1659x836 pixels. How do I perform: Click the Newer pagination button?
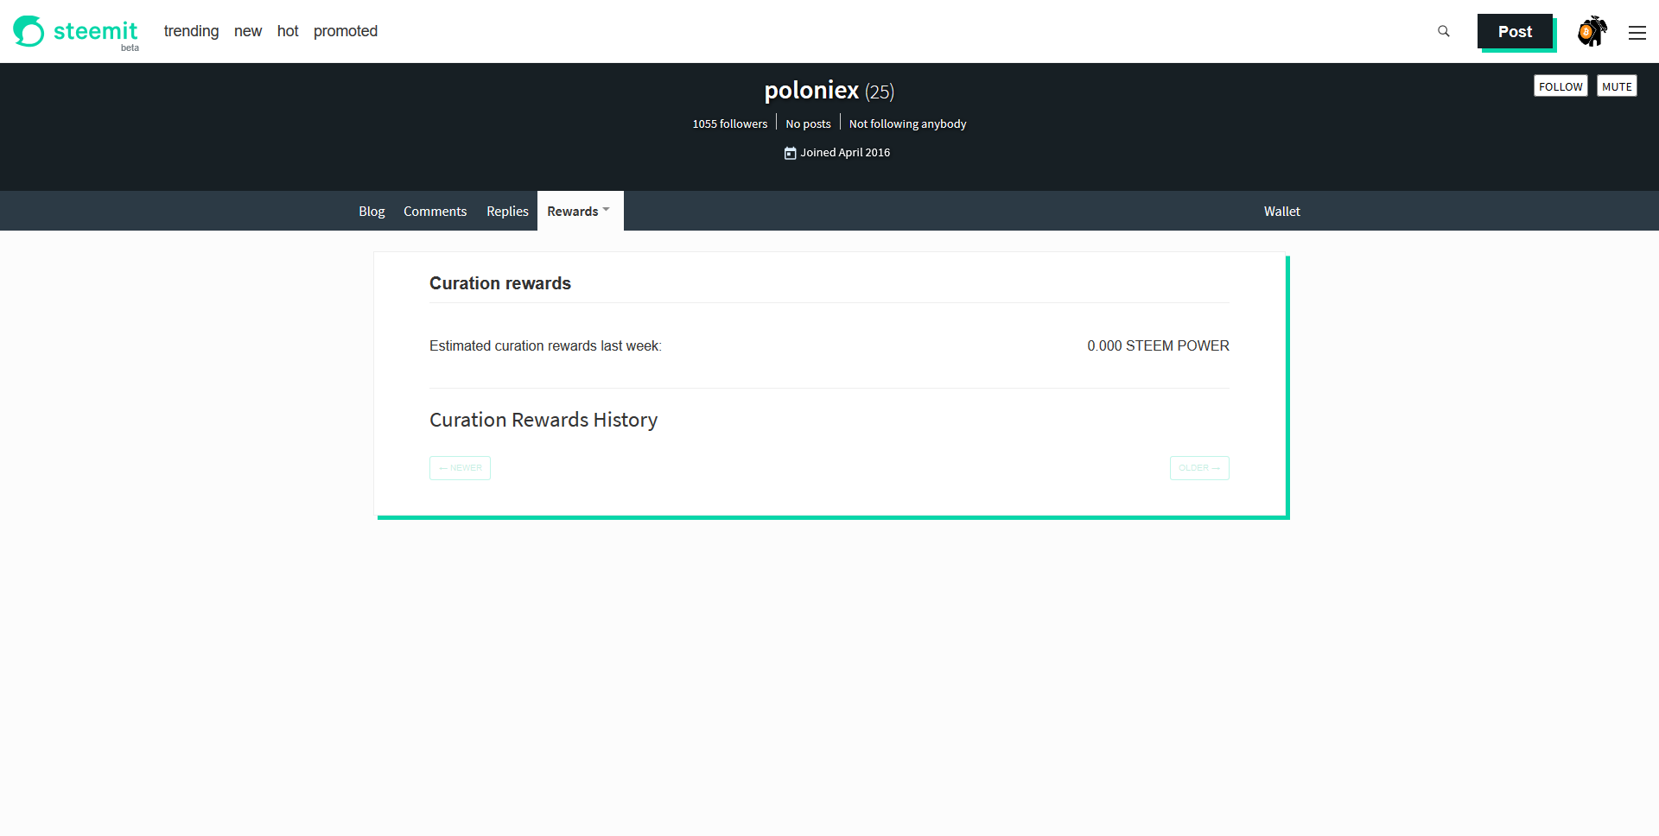tap(460, 468)
